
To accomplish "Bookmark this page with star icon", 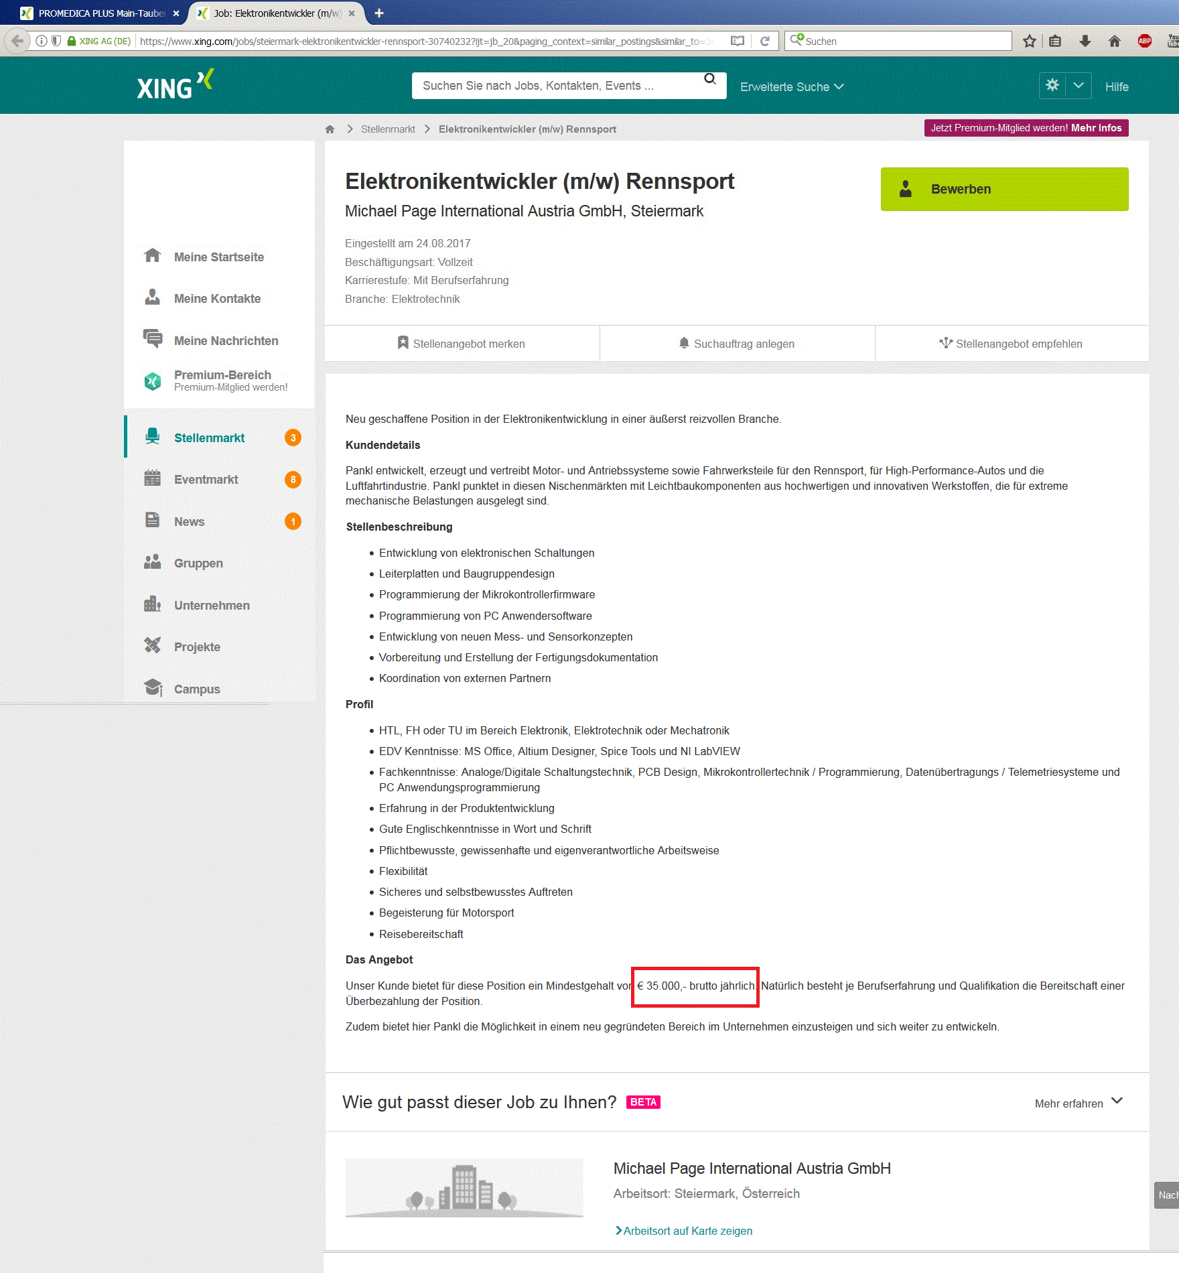I will point(1030,41).
